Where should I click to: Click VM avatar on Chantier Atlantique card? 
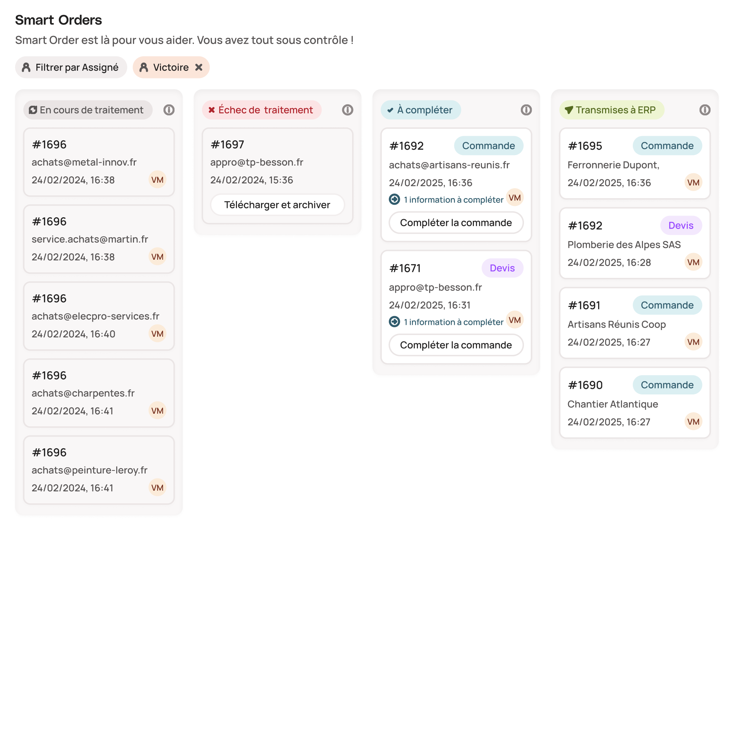[693, 421]
